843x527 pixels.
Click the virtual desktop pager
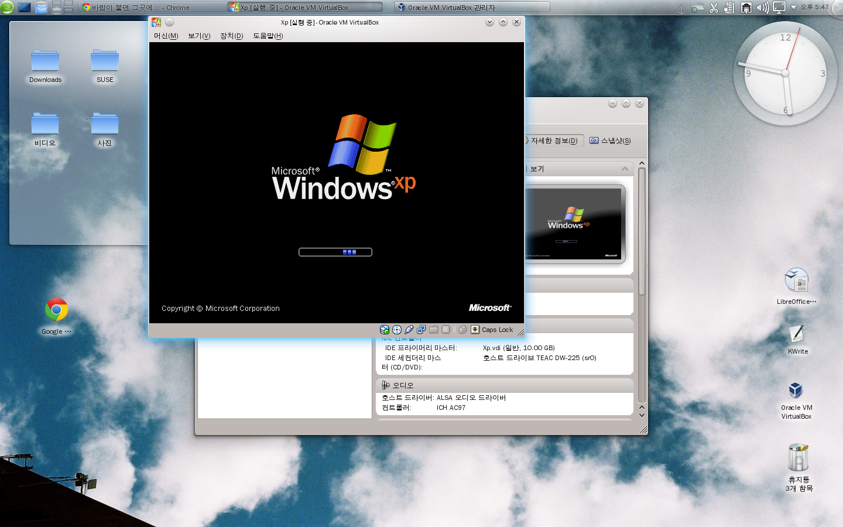click(63, 7)
